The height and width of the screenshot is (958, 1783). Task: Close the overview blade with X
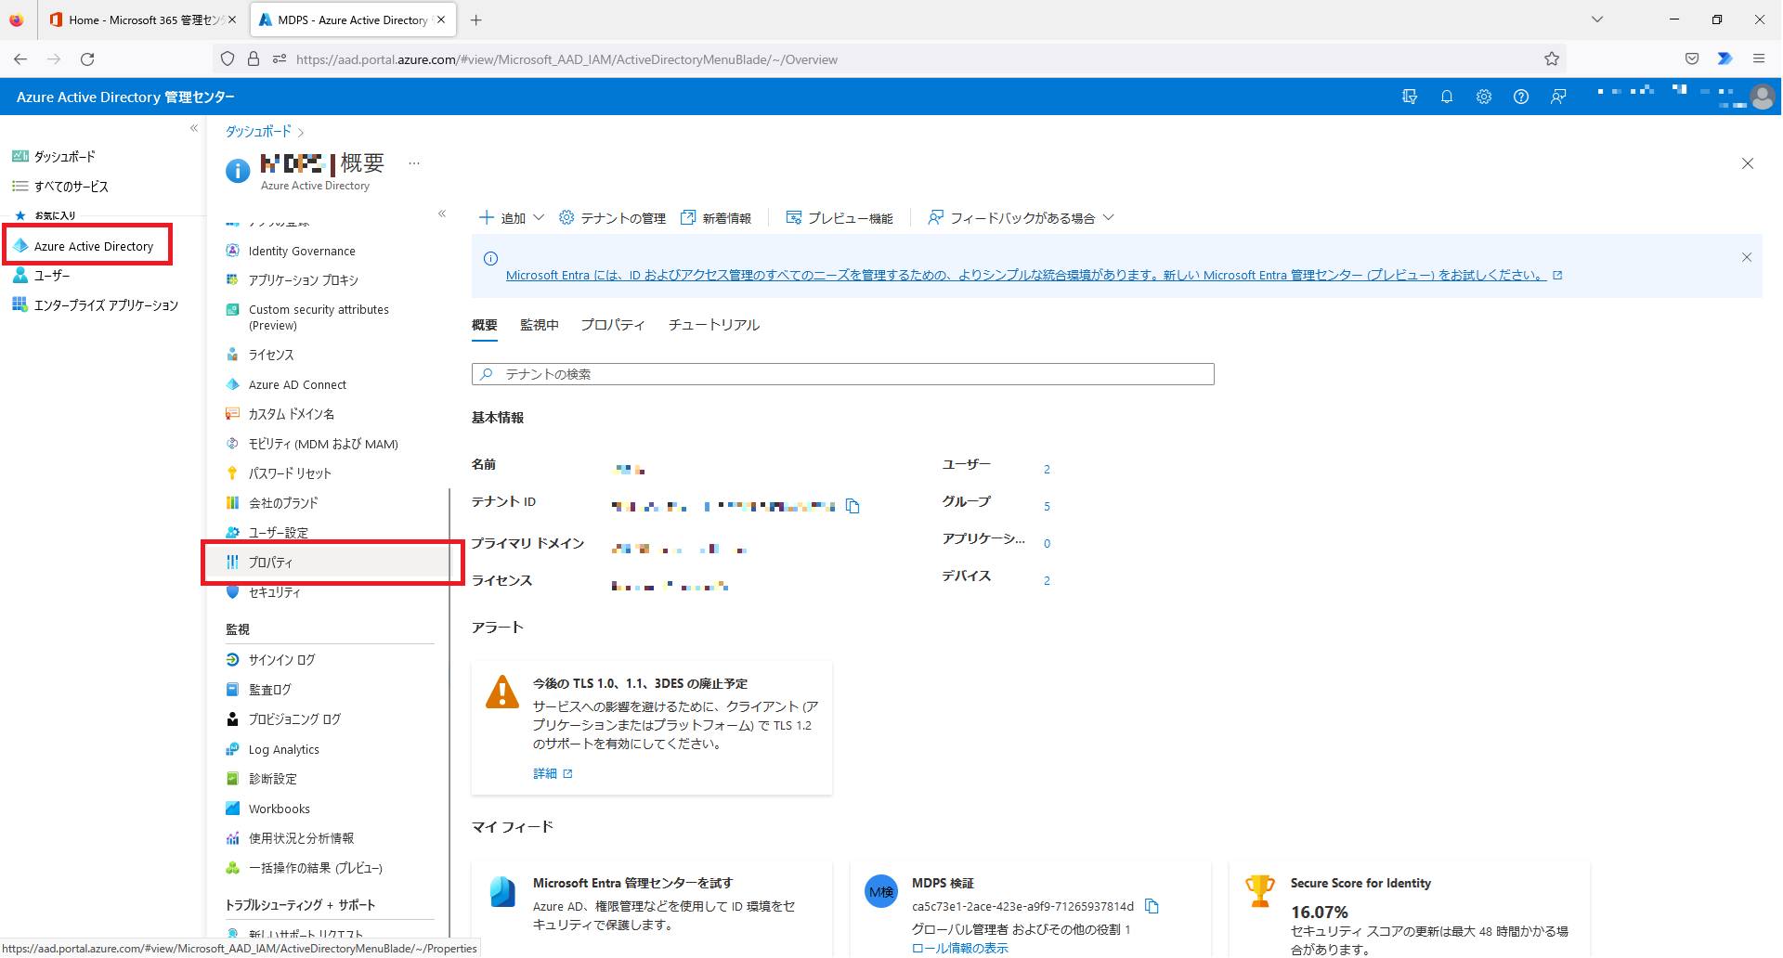(x=1748, y=163)
